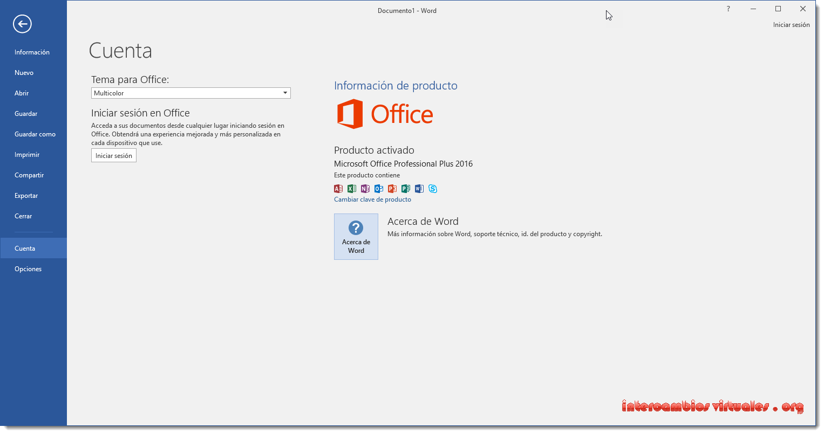Viewport: 824px width, 434px height.
Task: Click the Excel product icon
Action: [352, 189]
